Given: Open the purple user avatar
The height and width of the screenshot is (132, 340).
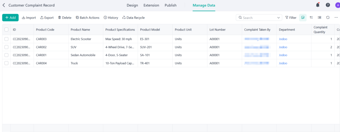Looking at the screenshot, I should coord(338,5).
